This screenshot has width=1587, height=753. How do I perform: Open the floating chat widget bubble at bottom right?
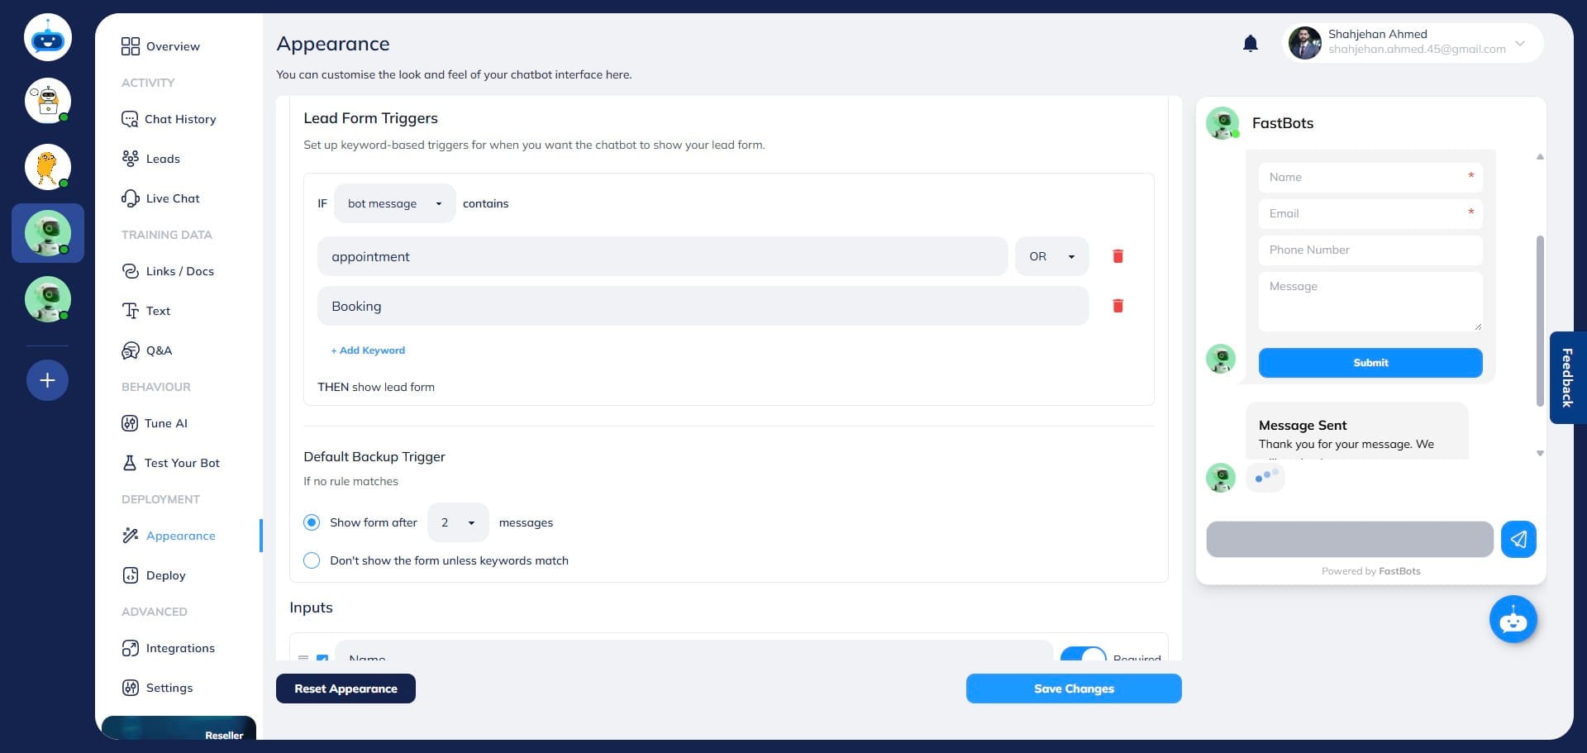click(1513, 619)
